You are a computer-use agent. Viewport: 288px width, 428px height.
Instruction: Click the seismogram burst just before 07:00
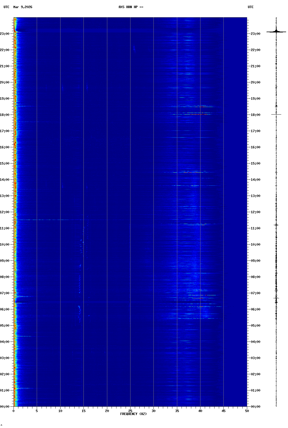(x=276, y=298)
